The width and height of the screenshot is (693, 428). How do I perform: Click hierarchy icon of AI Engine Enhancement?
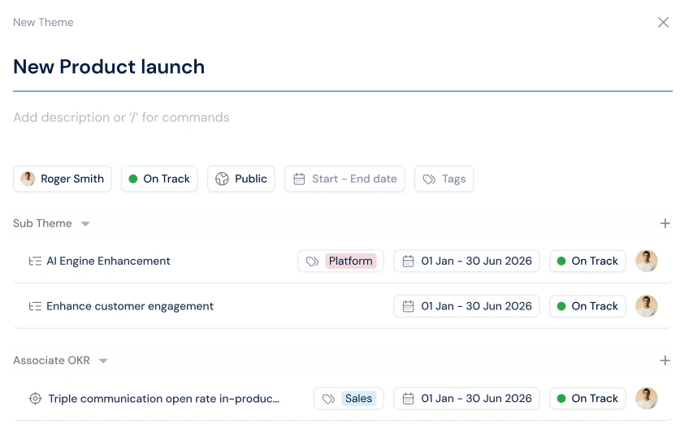tap(35, 261)
